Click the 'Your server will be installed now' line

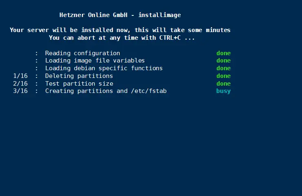coord(120,30)
